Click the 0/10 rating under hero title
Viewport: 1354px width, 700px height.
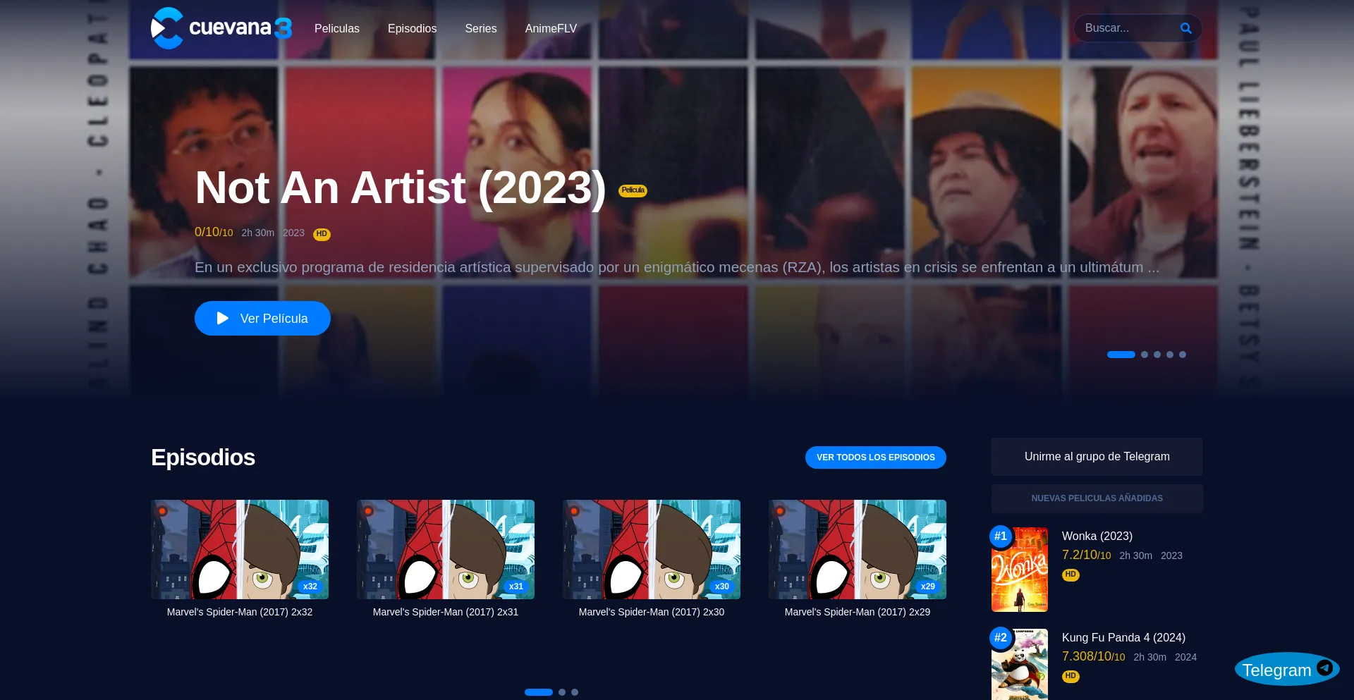pyautogui.click(x=214, y=233)
